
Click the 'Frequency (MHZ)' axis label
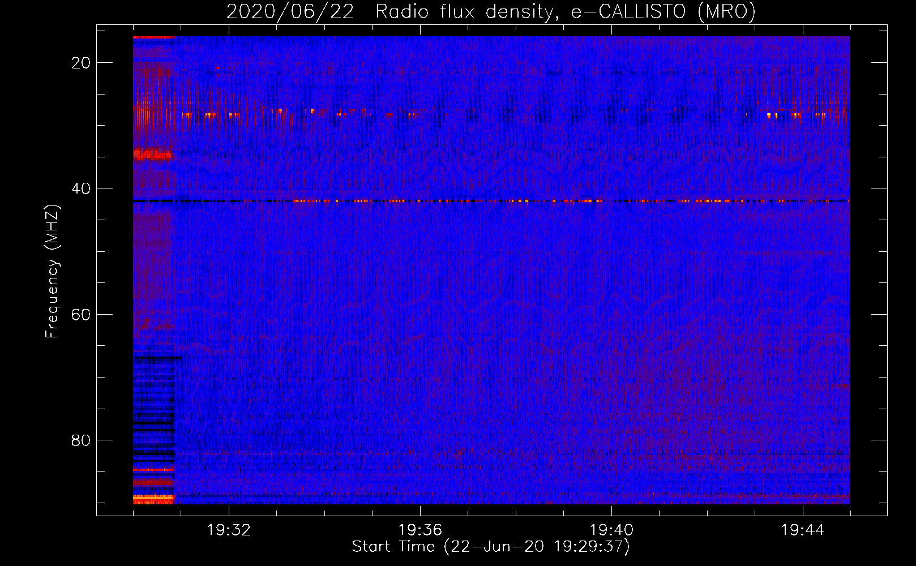coord(52,271)
